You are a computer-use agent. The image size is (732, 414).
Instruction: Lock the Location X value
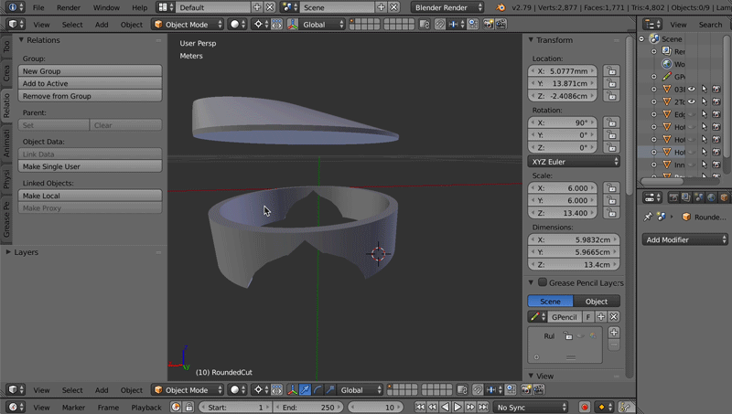[611, 70]
